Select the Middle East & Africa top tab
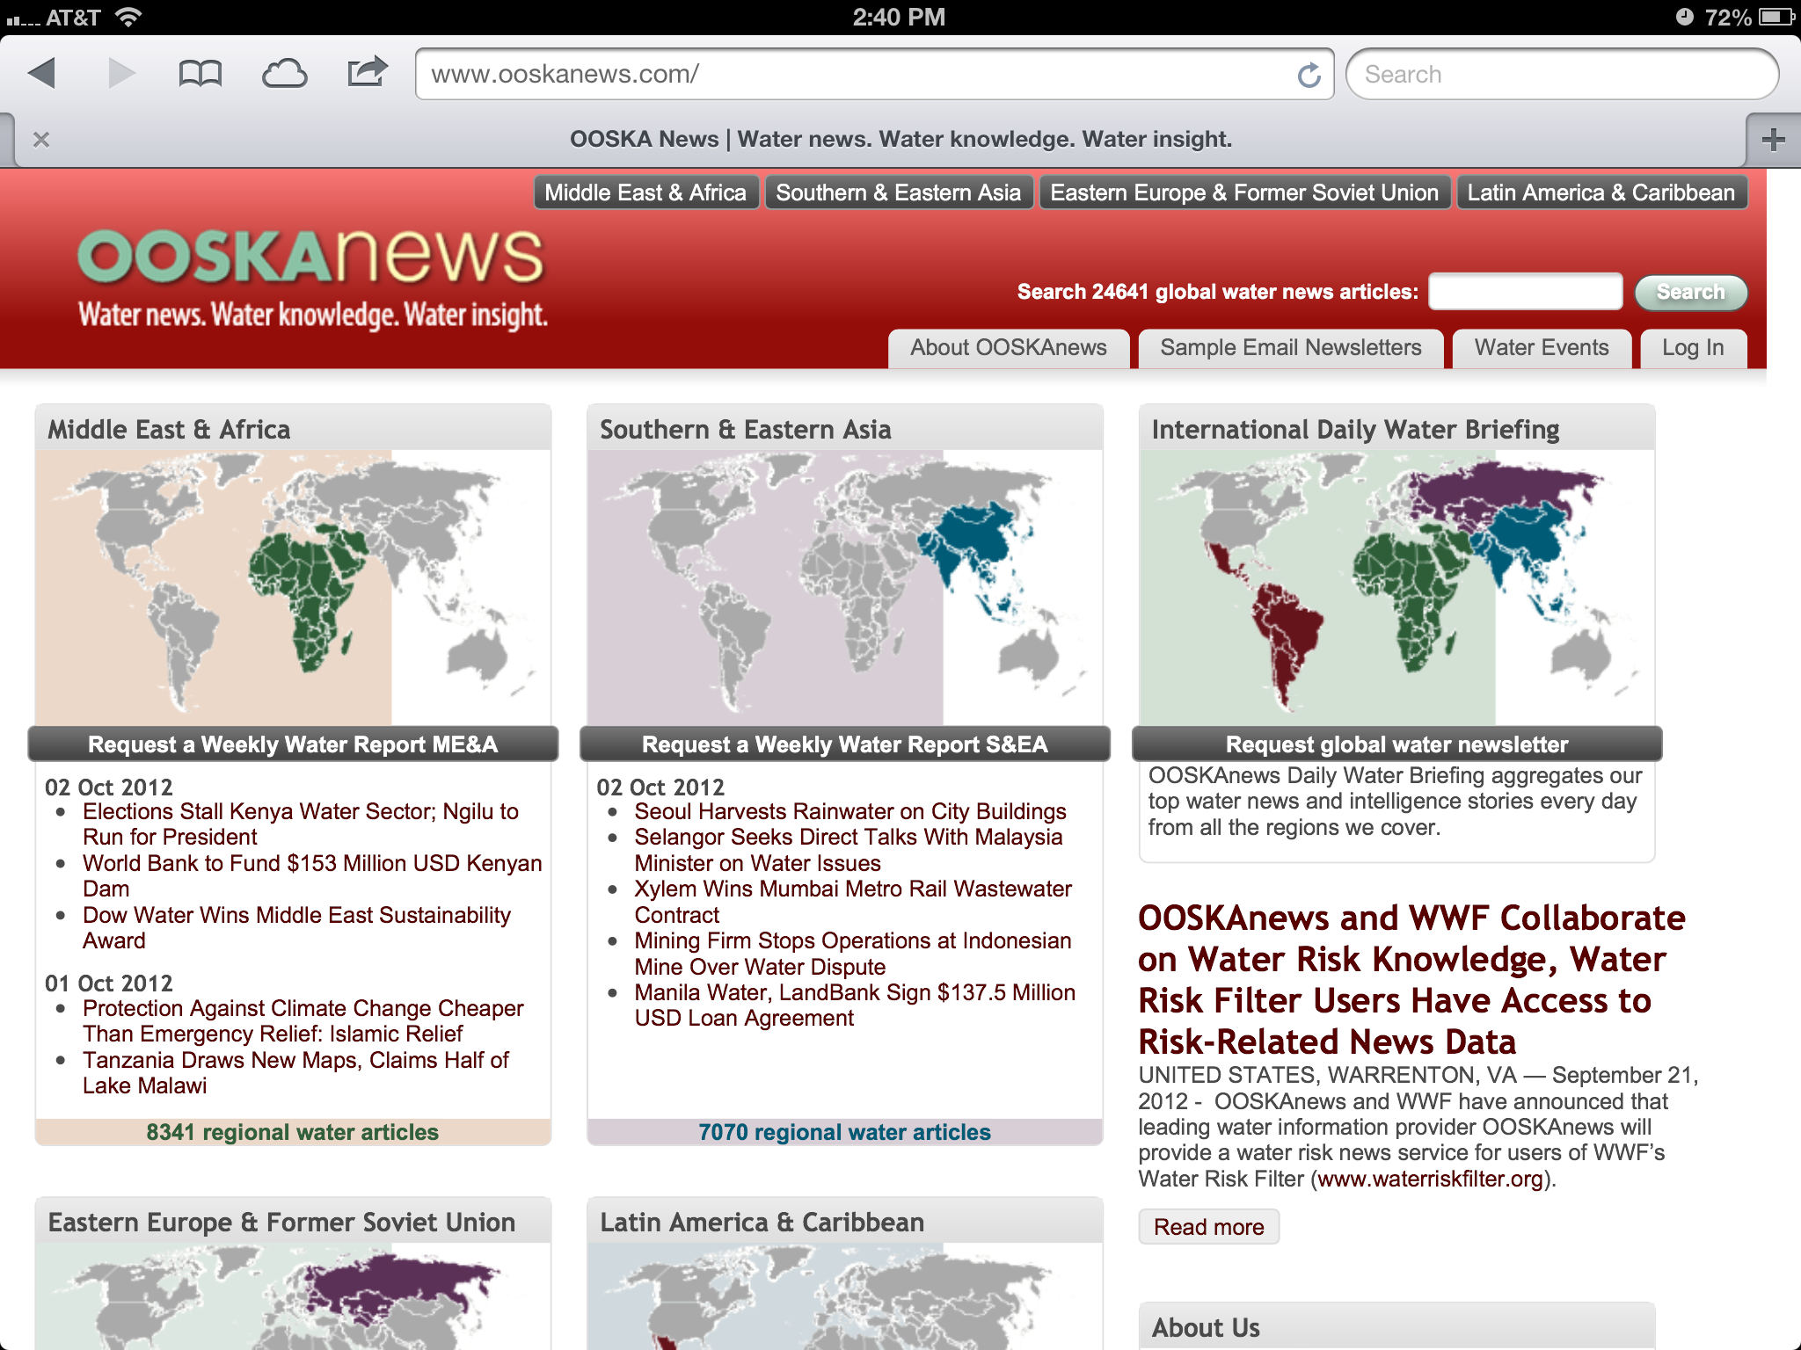The height and width of the screenshot is (1350, 1801). point(645,192)
